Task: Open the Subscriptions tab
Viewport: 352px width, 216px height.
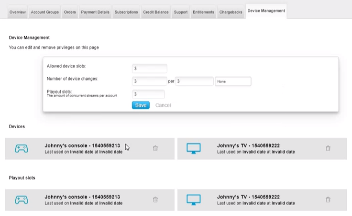Action: [126, 12]
